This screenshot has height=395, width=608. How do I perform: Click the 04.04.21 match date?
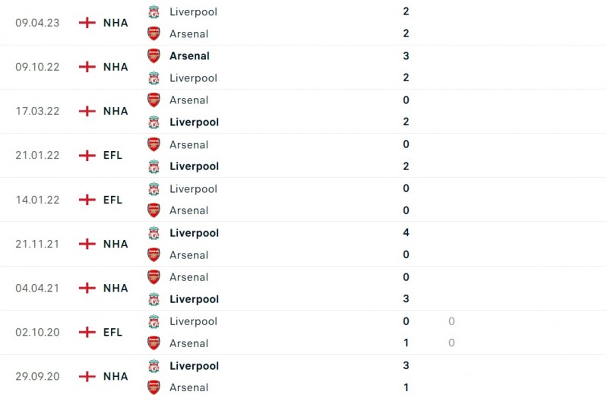pos(36,288)
